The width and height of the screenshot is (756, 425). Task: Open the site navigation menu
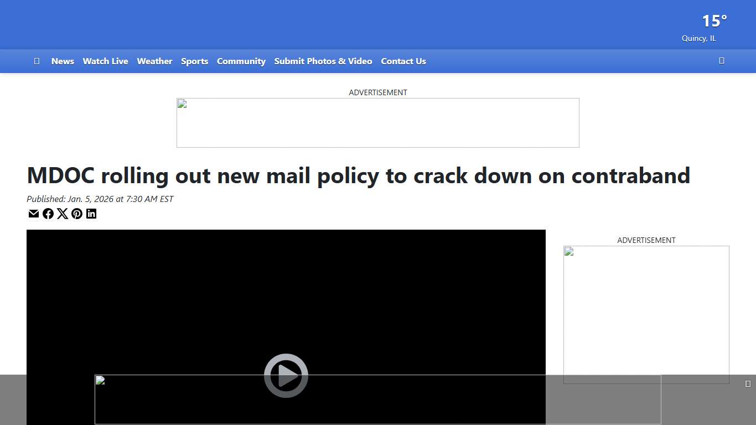37,61
